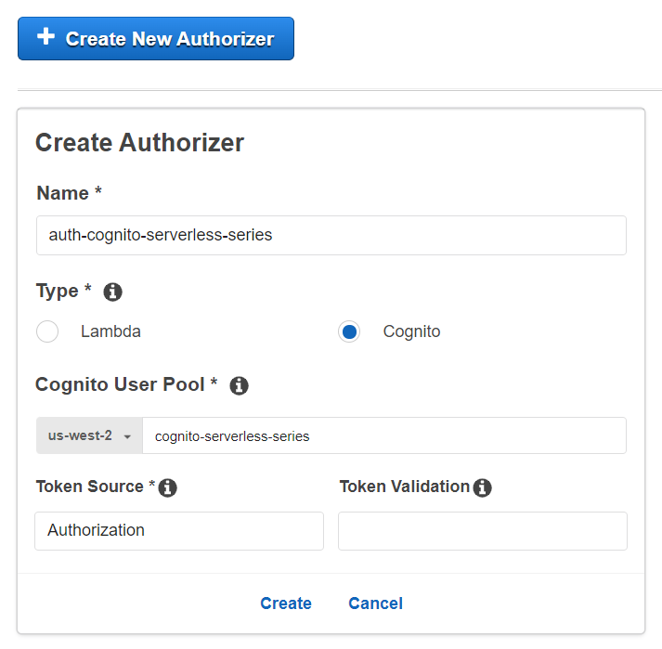Screen dimensions: 662x649
Task: Focus the authorizer Name input field
Action: pos(331,236)
